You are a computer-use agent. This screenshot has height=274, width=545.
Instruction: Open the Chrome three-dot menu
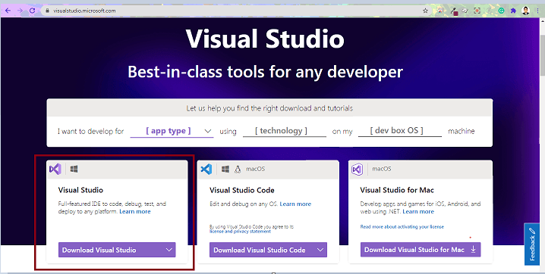click(x=537, y=11)
